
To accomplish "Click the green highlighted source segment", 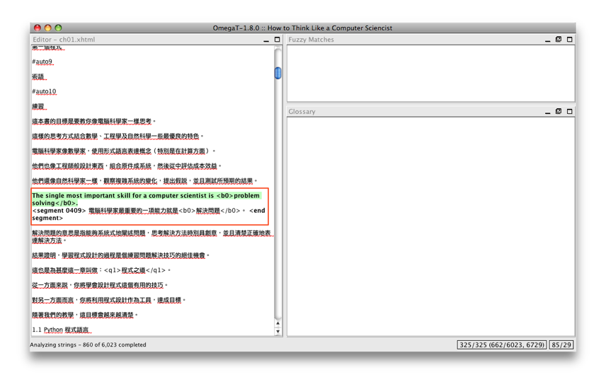I will coord(145,199).
